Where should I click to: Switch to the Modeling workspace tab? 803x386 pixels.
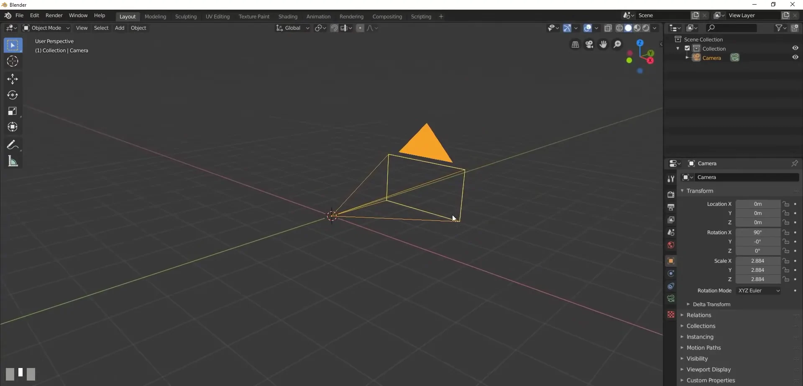[155, 17]
